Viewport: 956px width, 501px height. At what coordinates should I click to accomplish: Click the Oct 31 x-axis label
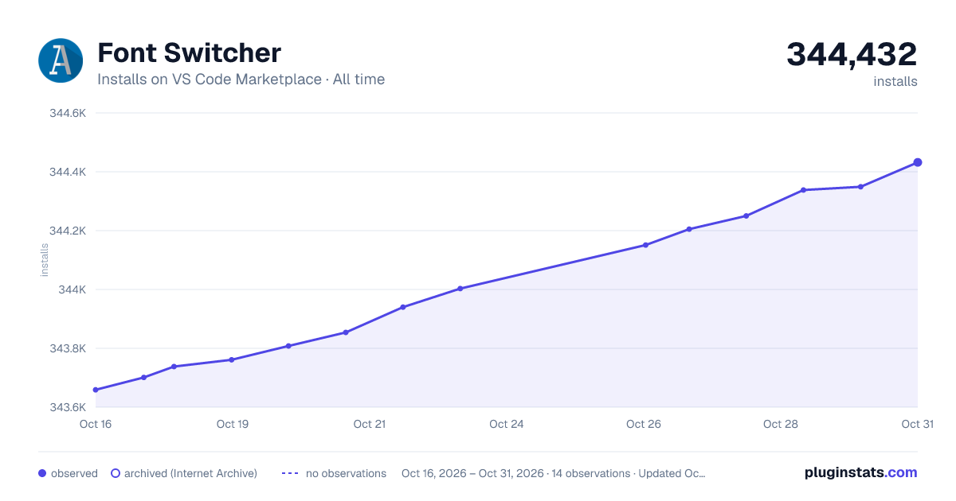pos(917,424)
